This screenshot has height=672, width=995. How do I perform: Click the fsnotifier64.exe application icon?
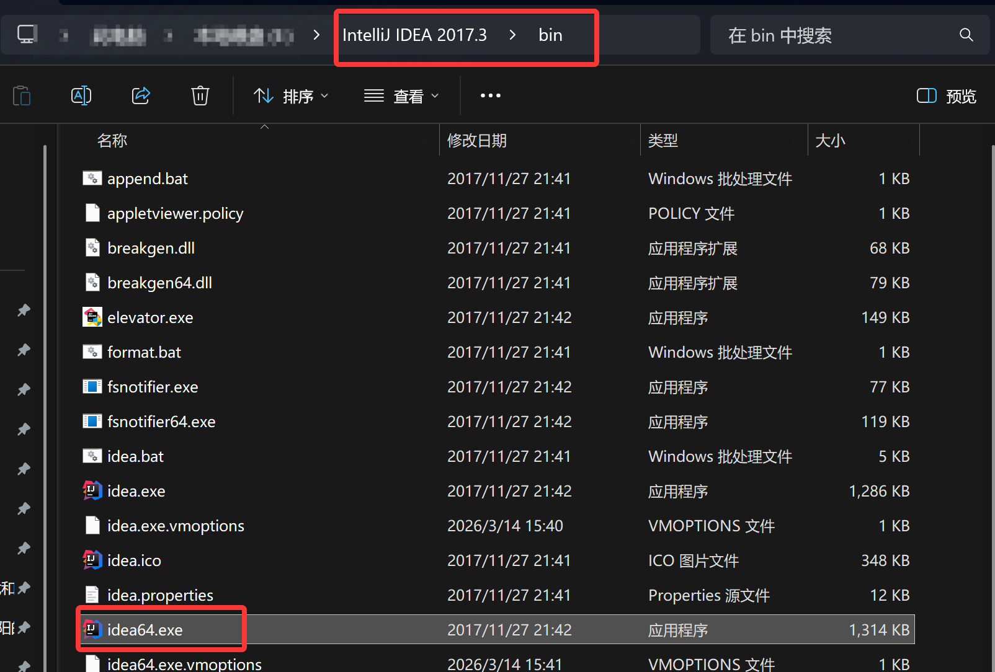click(92, 422)
